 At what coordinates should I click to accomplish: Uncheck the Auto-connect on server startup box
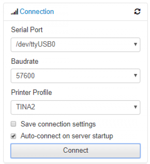coord(13,136)
